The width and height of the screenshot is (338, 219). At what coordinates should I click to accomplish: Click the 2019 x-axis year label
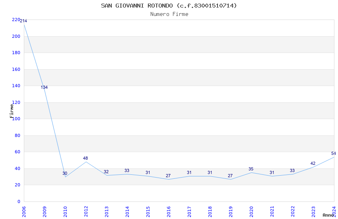(x=231, y=212)
